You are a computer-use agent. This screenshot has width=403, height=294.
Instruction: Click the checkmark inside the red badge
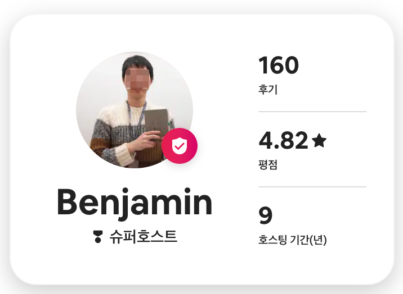click(x=179, y=146)
